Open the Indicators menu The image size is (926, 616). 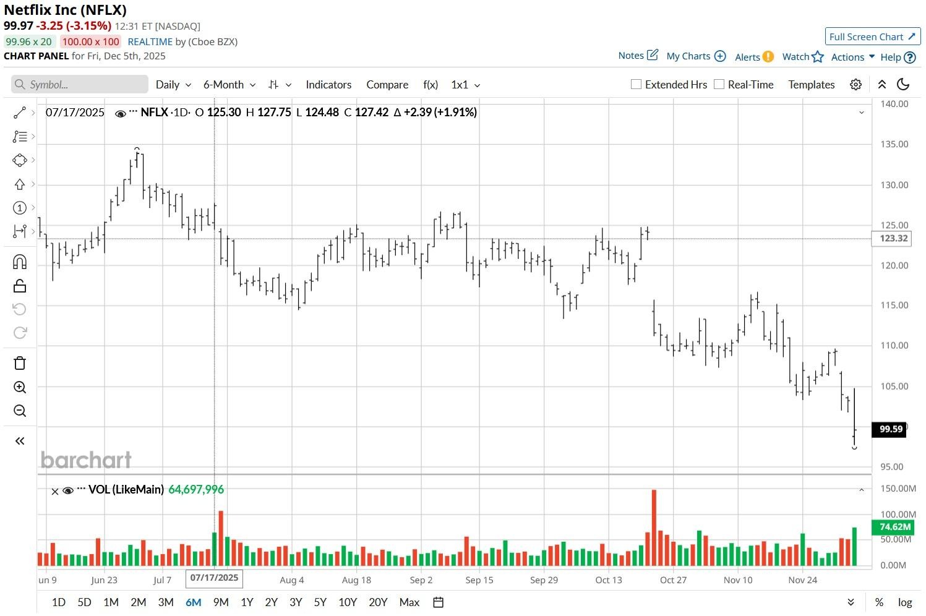[x=328, y=85]
